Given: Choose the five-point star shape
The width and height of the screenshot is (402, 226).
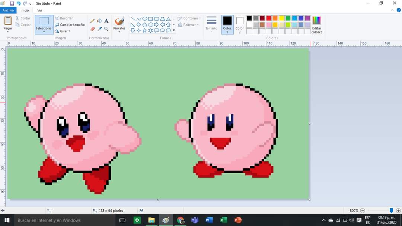Looking at the screenshot, I should click(x=145, y=31).
